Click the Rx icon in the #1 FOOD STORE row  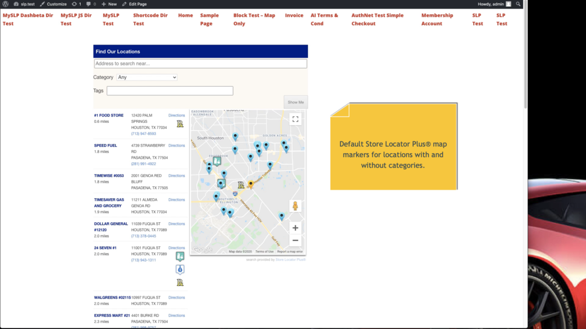pyautogui.click(x=180, y=124)
